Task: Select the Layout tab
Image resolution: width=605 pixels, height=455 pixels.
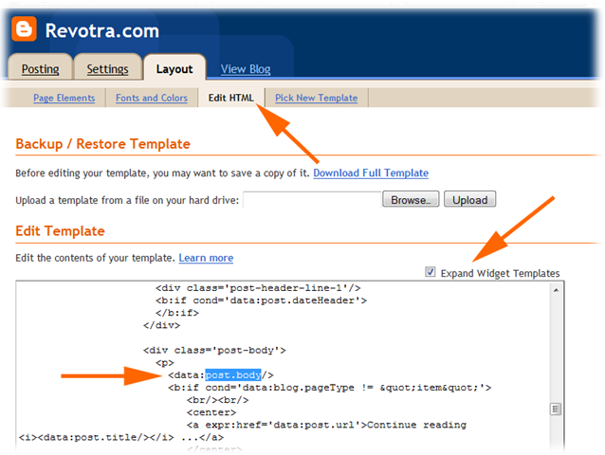Action: (x=174, y=69)
